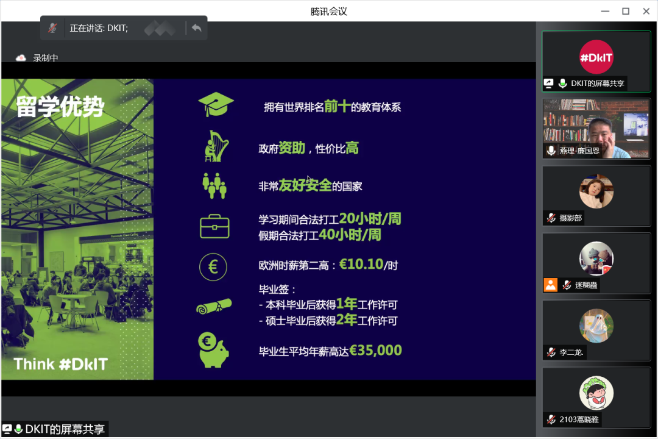Click the 迷糊蟲 participant avatar

point(596,259)
